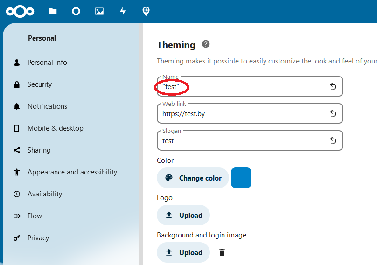Open the Photos app icon

click(99, 11)
